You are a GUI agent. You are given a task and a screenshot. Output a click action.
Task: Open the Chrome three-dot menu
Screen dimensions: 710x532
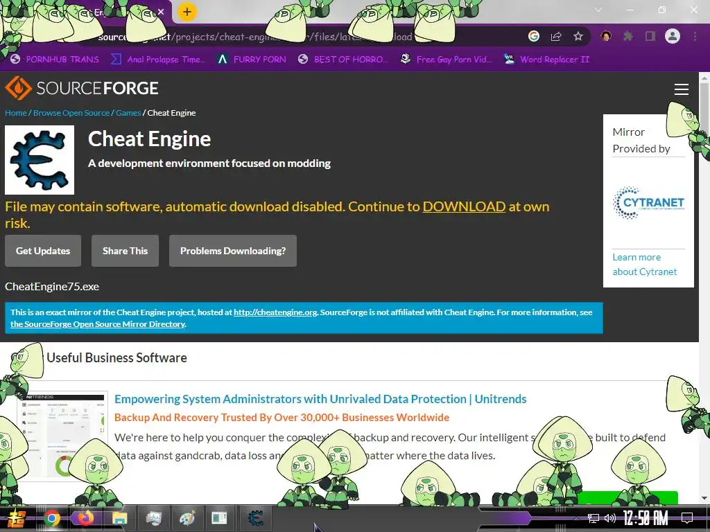coord(695,36)
